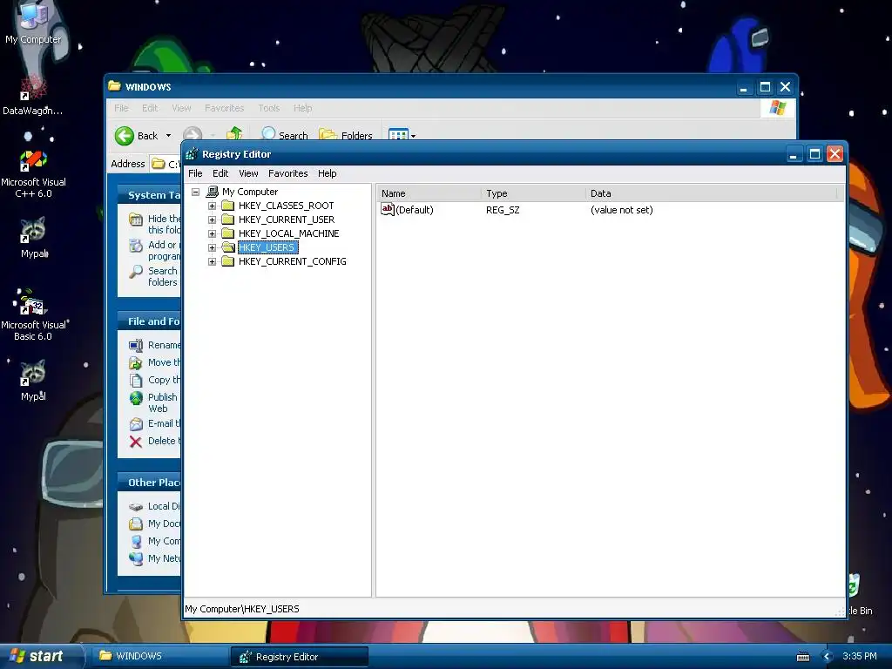Open the View menu in Registry Editor
This screenshot has height=669, width=892.
click(248, 173)
